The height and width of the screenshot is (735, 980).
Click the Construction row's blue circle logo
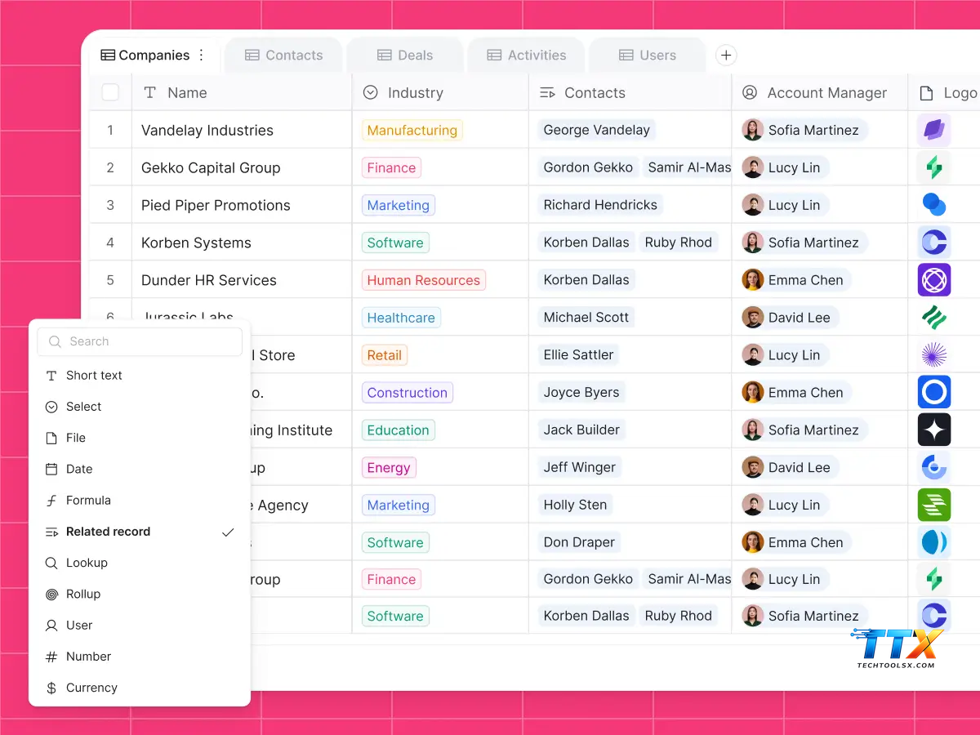click(933, 393)
